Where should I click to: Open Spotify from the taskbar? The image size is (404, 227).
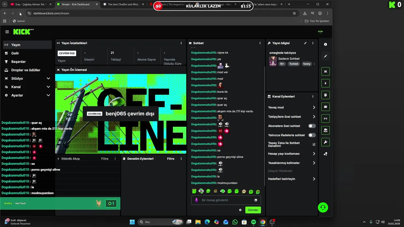pyautogui.click(x=253, y=222)
